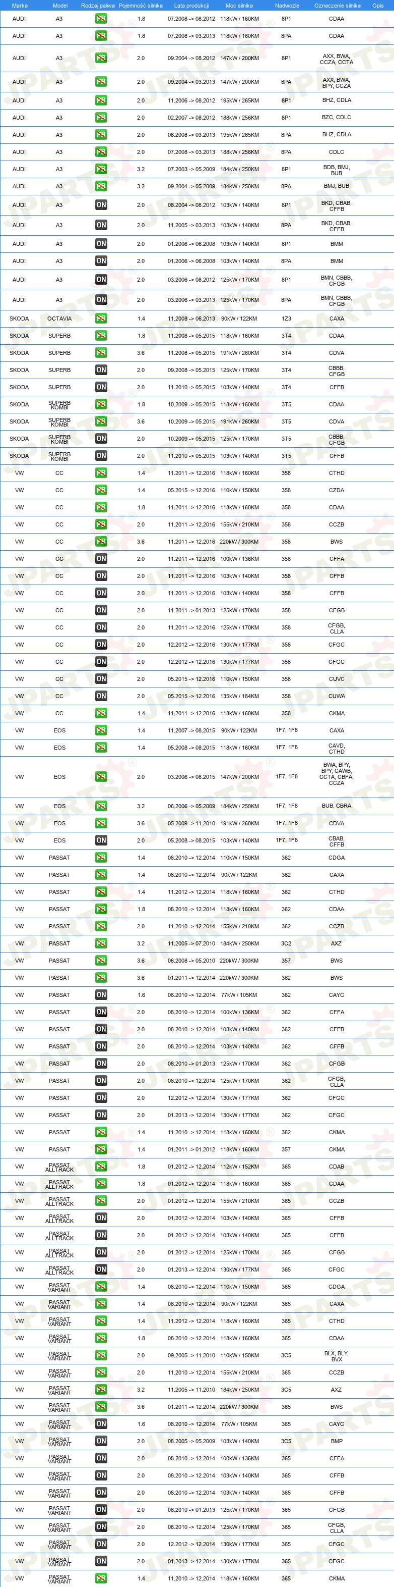The image size is (394, 1587).
Task: Click the Oznaczenie silnika column header
Action: (x=338, y=6)
